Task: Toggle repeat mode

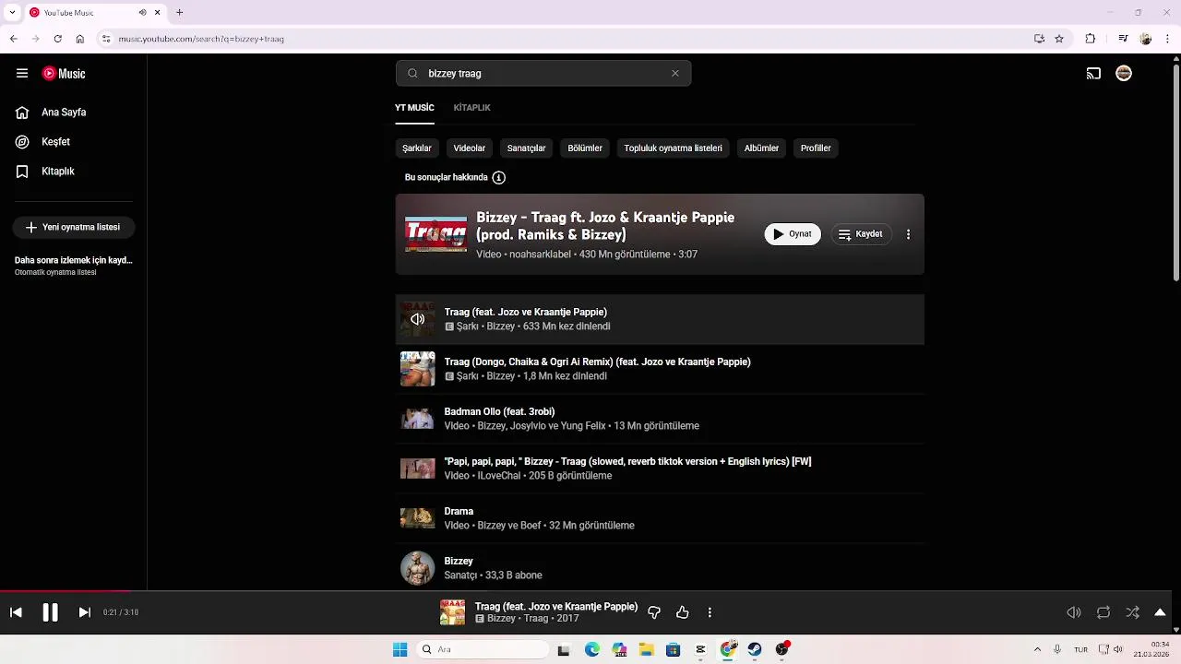Action: tap(1103, 612)
